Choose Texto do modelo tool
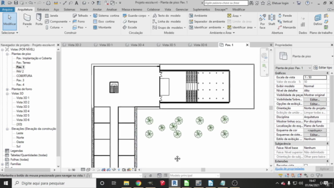334x188 pixels. click(x=166, y=16)
